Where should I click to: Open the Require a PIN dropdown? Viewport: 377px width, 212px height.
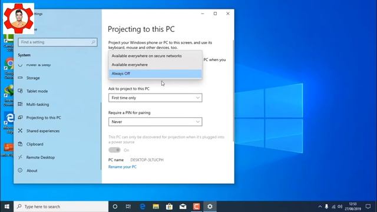(x=155, y=122)
